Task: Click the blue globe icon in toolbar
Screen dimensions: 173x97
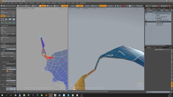Action: pos(118,6)
